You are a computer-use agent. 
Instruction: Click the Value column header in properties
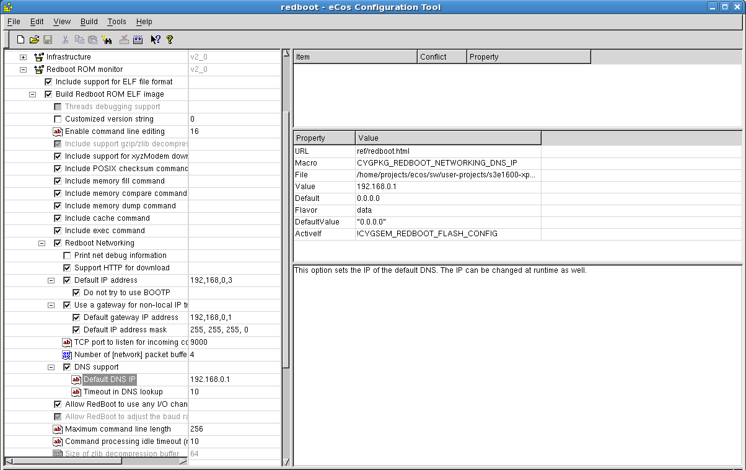point(447,138)
